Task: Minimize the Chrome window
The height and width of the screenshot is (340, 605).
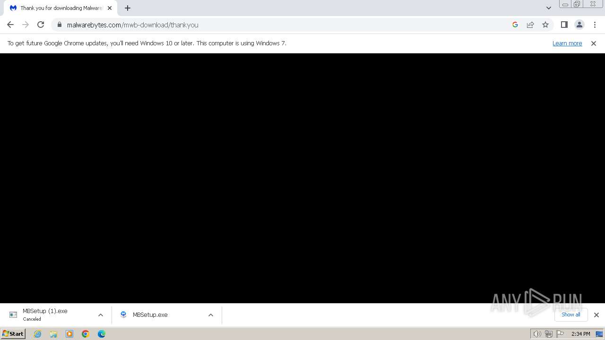Action: pos(565,4)
